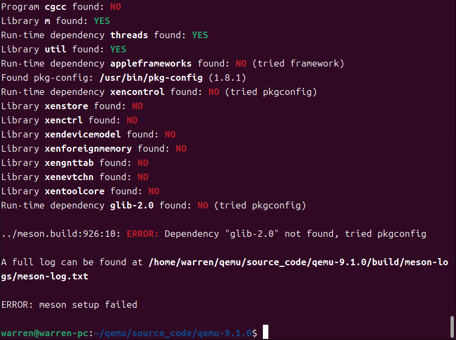Click the /usr/bin/pkg-config path text

pyautogui.click(x=151, y=77)
